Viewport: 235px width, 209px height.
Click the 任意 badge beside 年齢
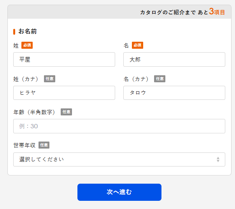click(66, 112)
